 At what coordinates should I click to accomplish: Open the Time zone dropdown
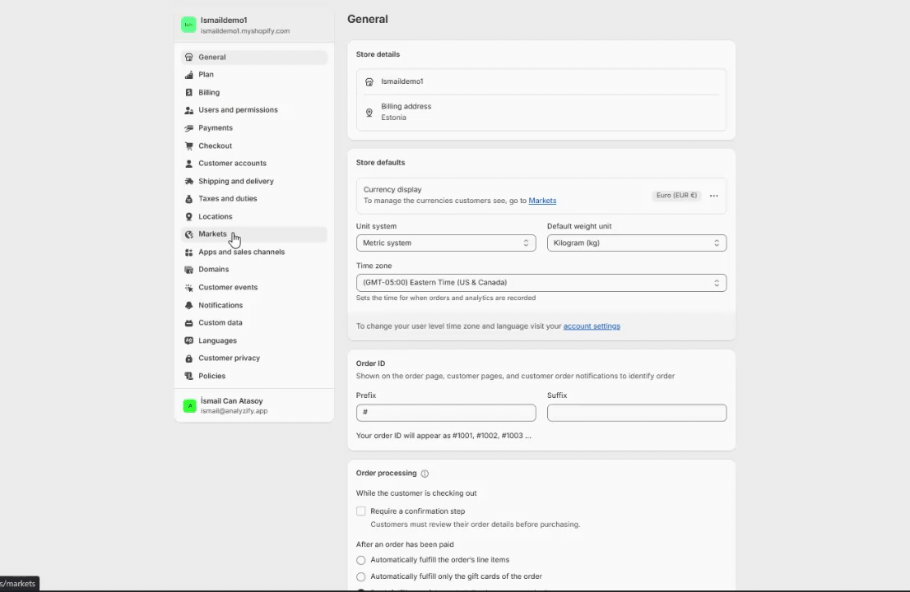click(x=541, y=283)
